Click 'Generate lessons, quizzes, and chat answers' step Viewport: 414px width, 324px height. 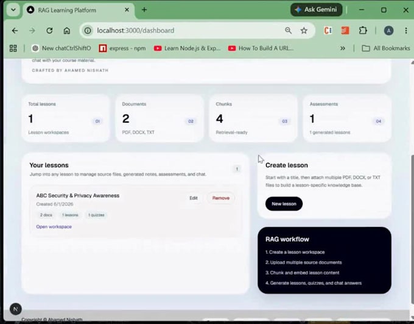pyautogui.click(x=314, y=283)
